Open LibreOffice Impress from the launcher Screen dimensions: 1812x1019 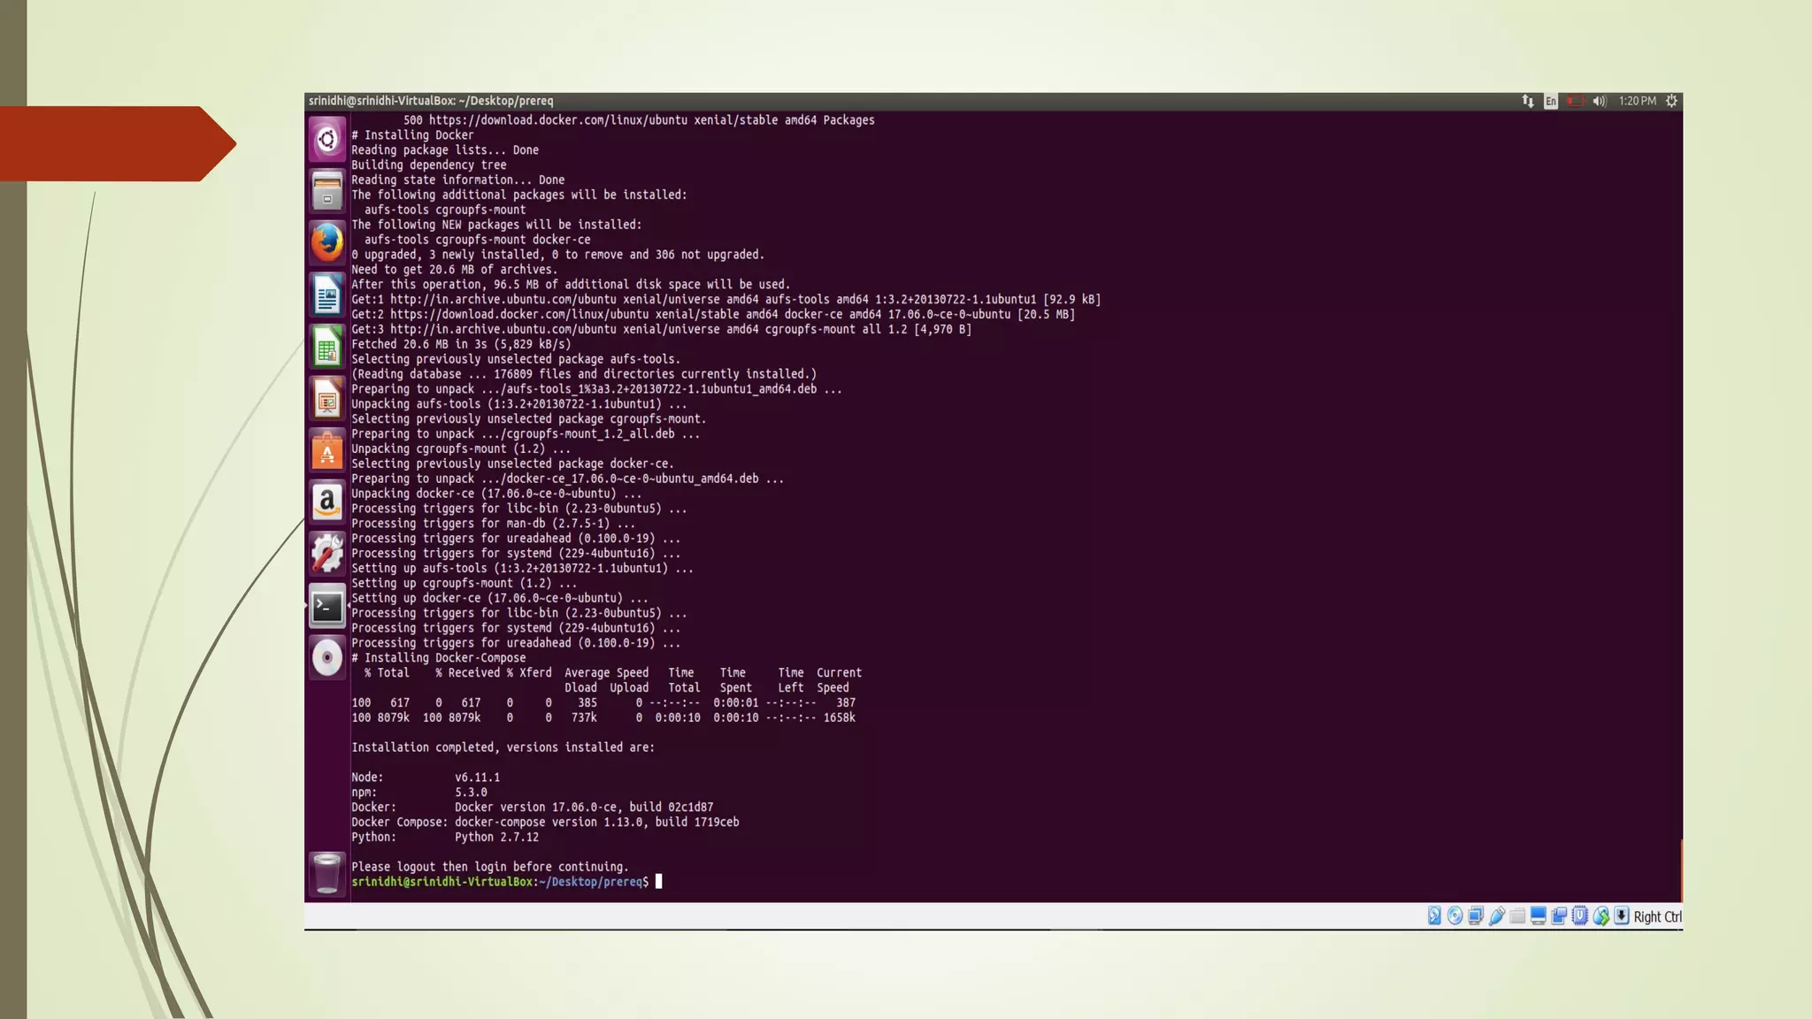(327, 399)
